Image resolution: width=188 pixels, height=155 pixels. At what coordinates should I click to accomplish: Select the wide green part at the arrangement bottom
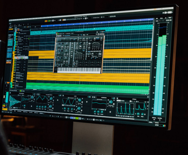pyautogui.click(x=87, y=88)
